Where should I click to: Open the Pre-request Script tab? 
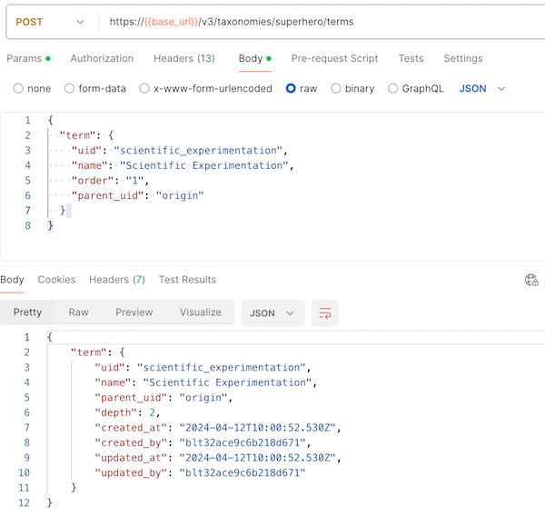[x=334, y=58]
